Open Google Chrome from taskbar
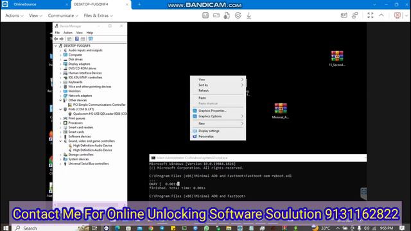The height and width of the screenshot is (231, 411). pyautogui.click(x=151, y=228)
